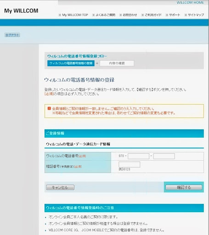Click the arrow icon beside My WILLCOM TOP
This screenshot has height=235, width=209.
(60, 15)
